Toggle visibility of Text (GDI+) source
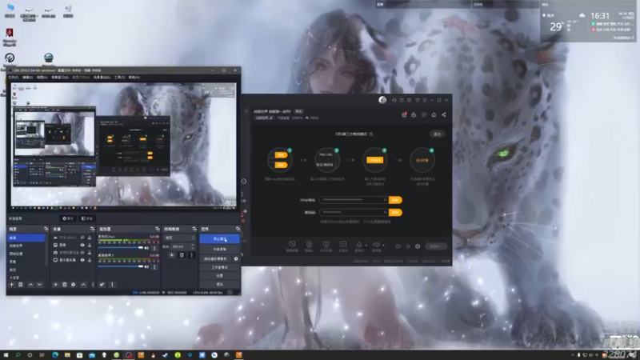Screen dimensions: 640x360 click(82, 238)
